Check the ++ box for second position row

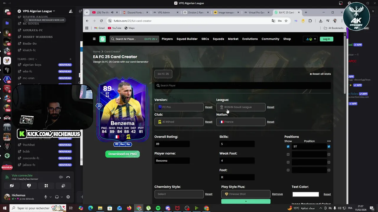tap(329, 154)
